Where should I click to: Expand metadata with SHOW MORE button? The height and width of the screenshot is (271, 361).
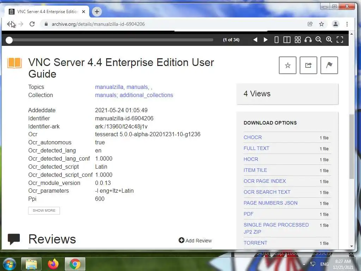[44, 211]
